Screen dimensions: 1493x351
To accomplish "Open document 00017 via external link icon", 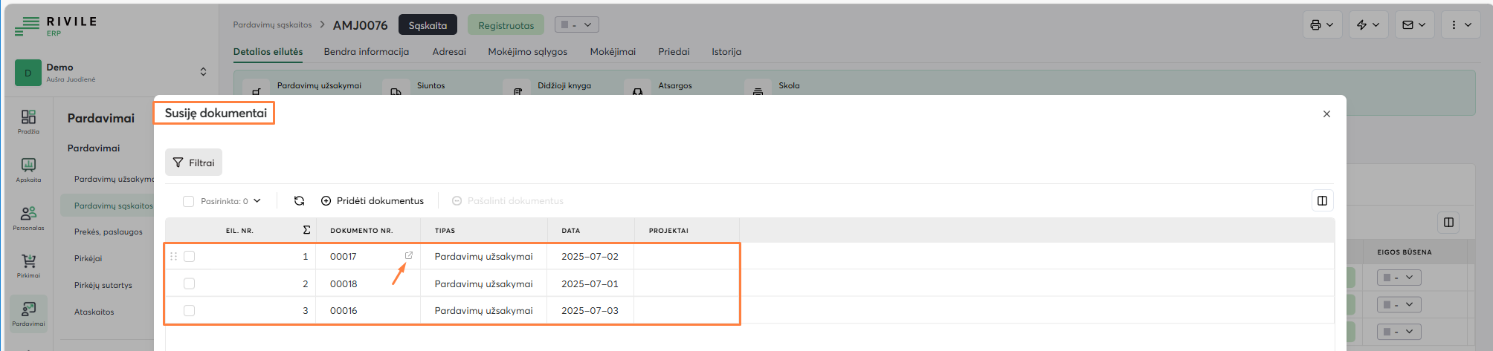I will tap(408, 255).
